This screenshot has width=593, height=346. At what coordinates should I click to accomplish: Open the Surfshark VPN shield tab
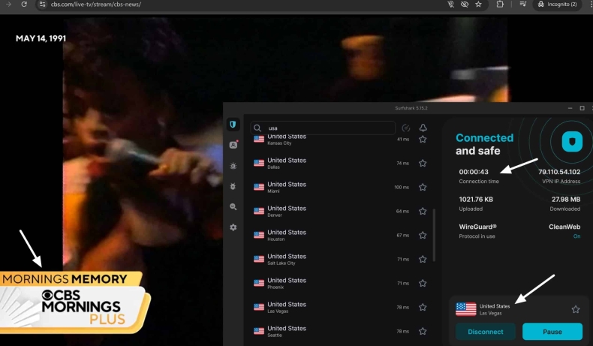233,125
